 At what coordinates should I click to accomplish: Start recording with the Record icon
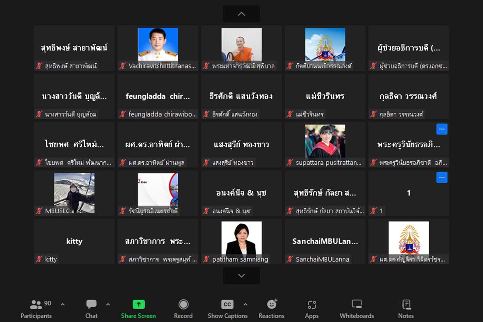point(184,304)
